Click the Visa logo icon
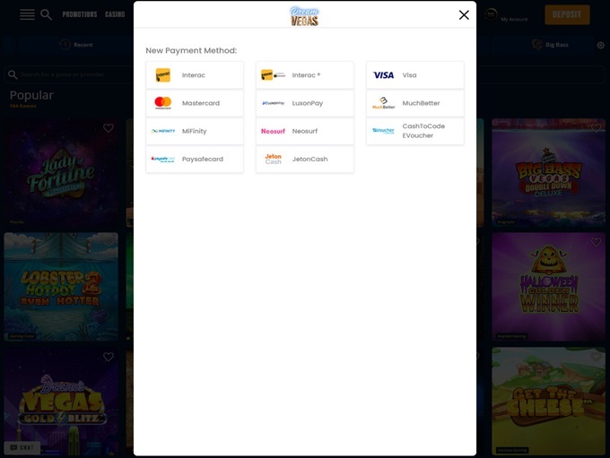 coord(383,75)
